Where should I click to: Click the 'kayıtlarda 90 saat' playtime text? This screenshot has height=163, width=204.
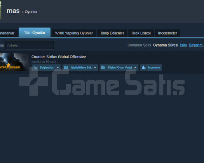pyautogui.click(x=44, y=62)
